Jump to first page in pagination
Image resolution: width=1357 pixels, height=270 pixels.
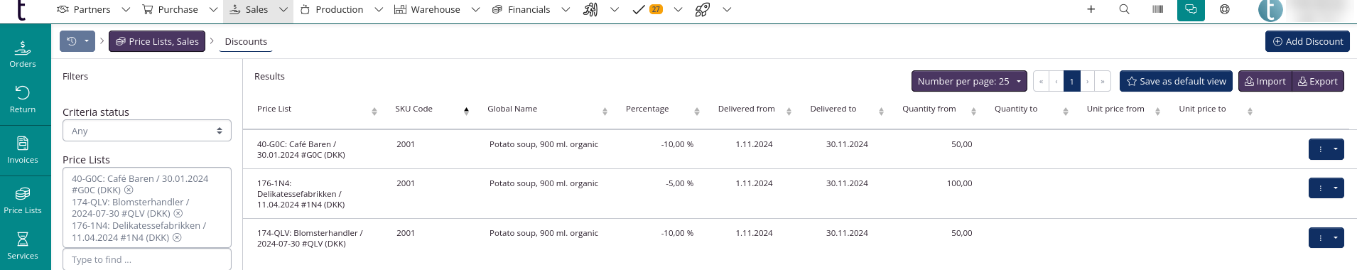coord(1041,81)
